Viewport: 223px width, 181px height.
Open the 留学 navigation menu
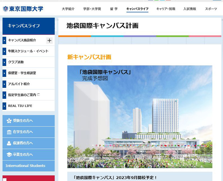click(x=114, y=9)
